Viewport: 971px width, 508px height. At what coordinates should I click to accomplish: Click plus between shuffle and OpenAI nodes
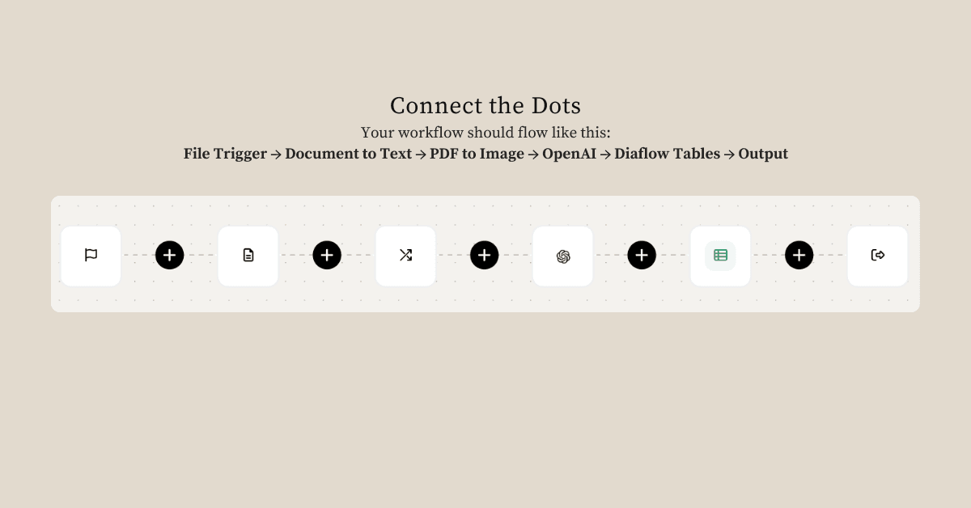point(484,256)
